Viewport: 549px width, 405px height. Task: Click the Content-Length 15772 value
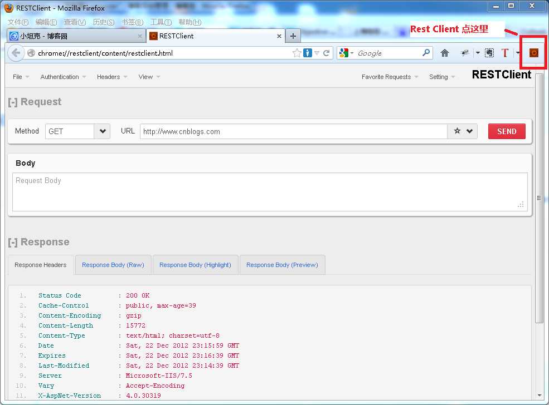click(135, 325)
